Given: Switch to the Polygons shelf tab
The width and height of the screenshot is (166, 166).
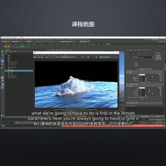Looking at the screenshot, I should click(16, 44).
